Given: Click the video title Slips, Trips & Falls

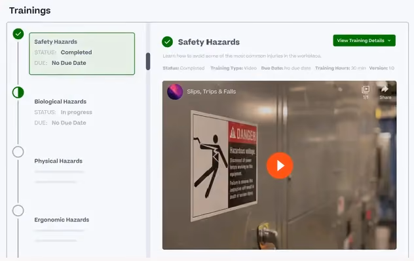Looking at the screenshot, I should coord(212,92).
